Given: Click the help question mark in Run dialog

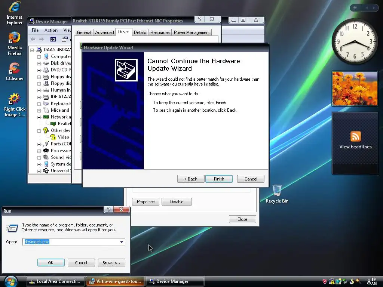Looking at the screenshot, I should (x=109, y=209).
